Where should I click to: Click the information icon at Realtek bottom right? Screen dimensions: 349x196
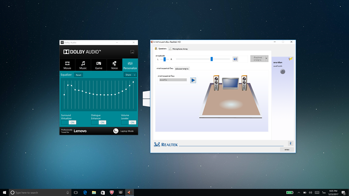pos(290,143)
